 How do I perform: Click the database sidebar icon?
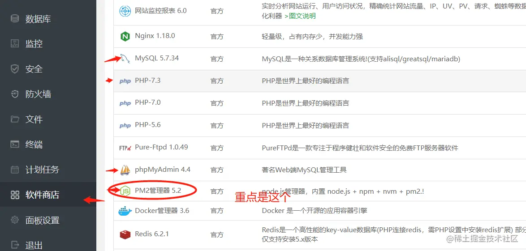click(15, 18)
